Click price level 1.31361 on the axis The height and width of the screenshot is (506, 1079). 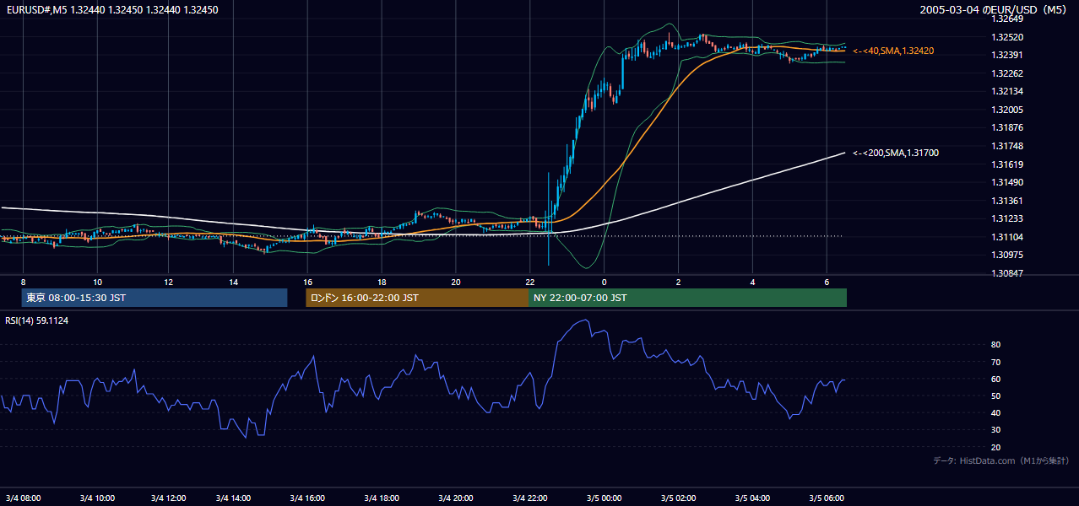1007,201
